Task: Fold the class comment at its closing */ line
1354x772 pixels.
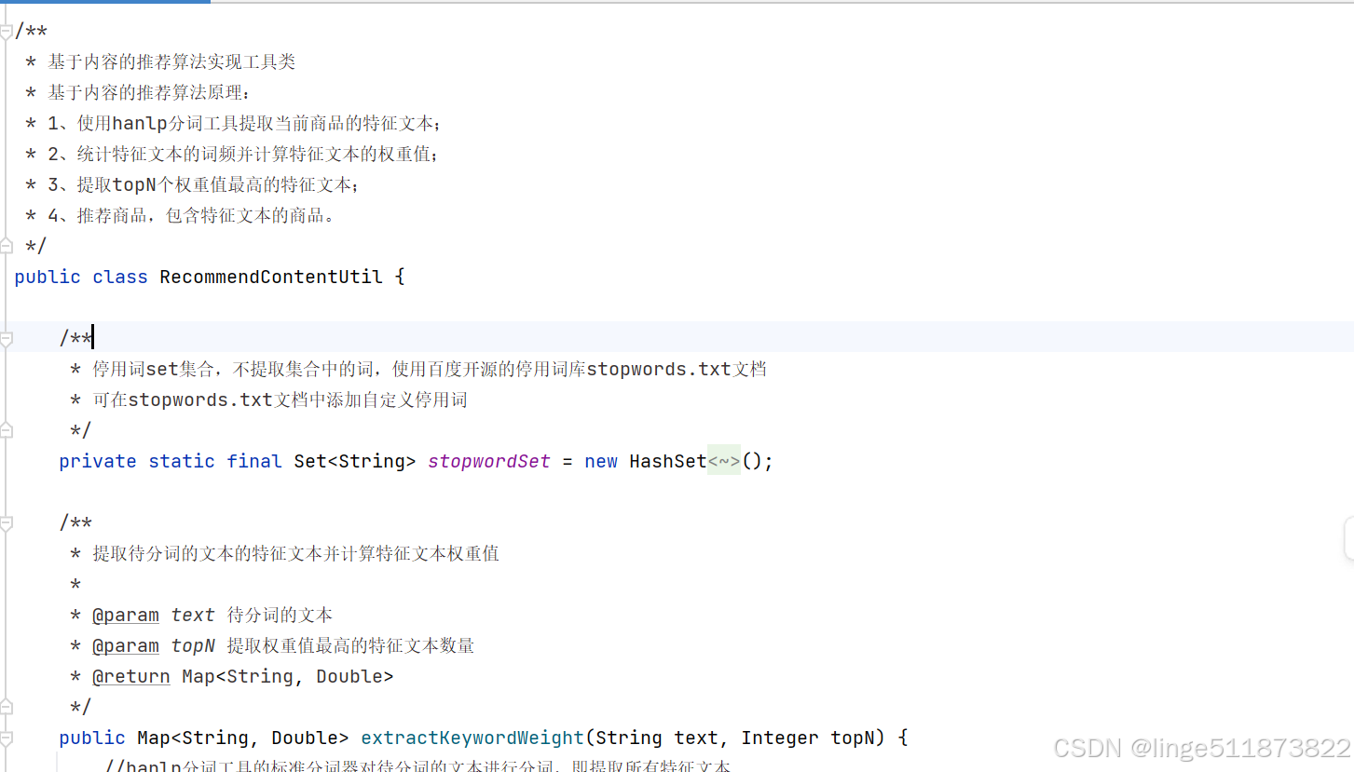Action: click(x=7, y=246)
